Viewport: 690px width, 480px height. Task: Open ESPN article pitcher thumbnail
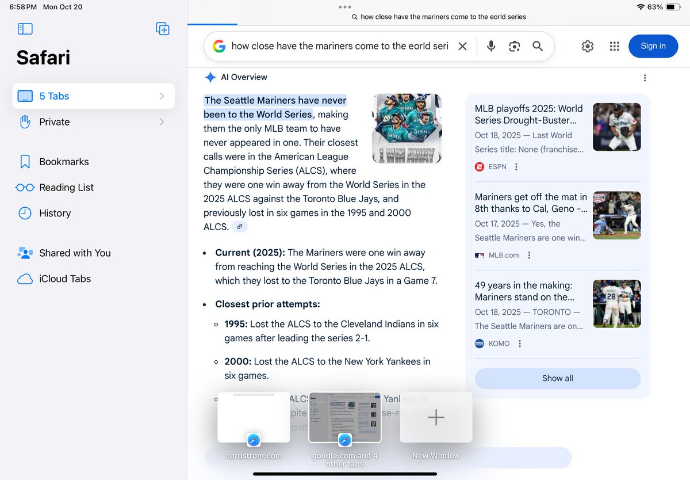[x=616, y=127]
